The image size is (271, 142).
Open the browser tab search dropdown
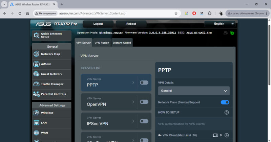4,4
